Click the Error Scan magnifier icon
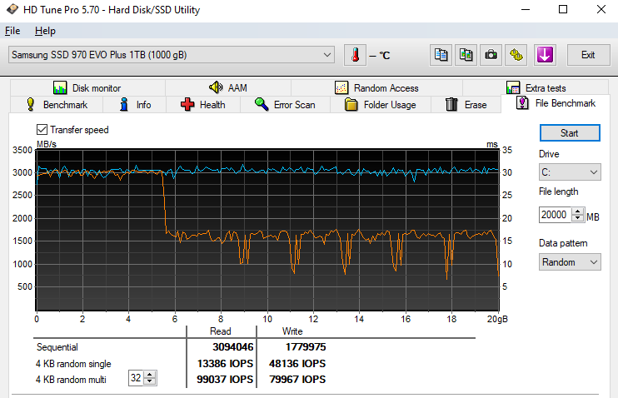Screen dimensions: 618x398 pyautogui.click(x=262, y=104)
